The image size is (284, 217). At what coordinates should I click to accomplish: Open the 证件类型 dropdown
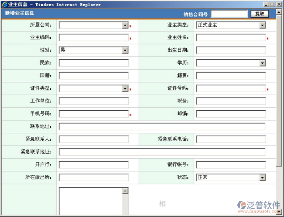tap(125, 89)
